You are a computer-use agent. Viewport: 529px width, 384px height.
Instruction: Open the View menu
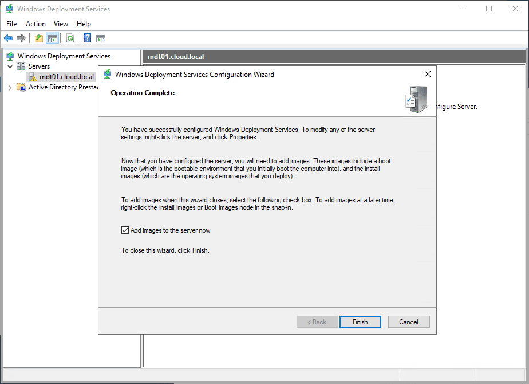coord(61,24)
